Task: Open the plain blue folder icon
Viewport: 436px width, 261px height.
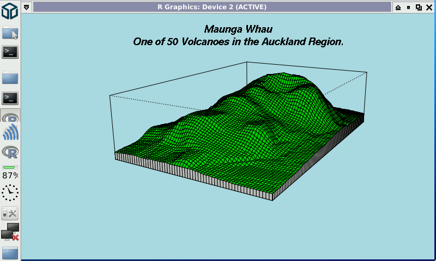Action: [x=10, y=77]
